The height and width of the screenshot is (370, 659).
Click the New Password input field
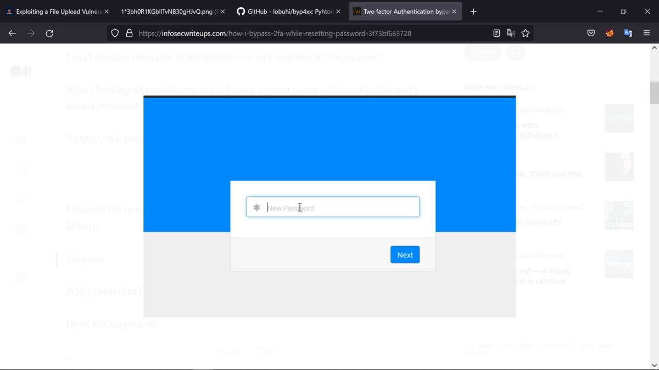332,207
